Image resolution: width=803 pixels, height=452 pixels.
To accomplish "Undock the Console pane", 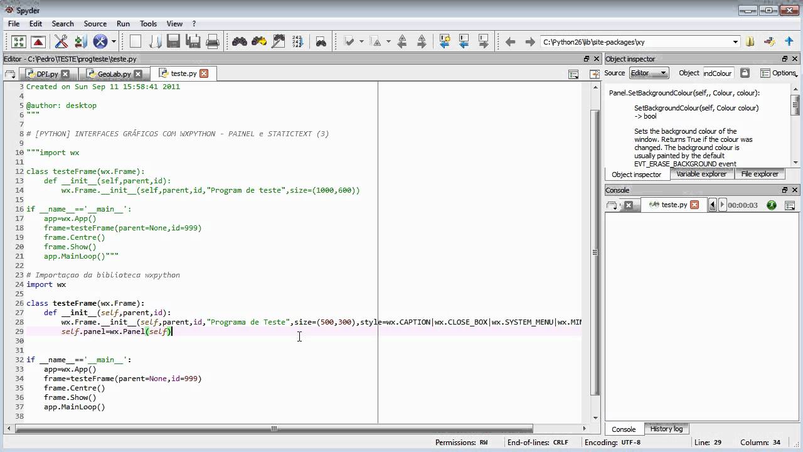I will coord(784,190).
